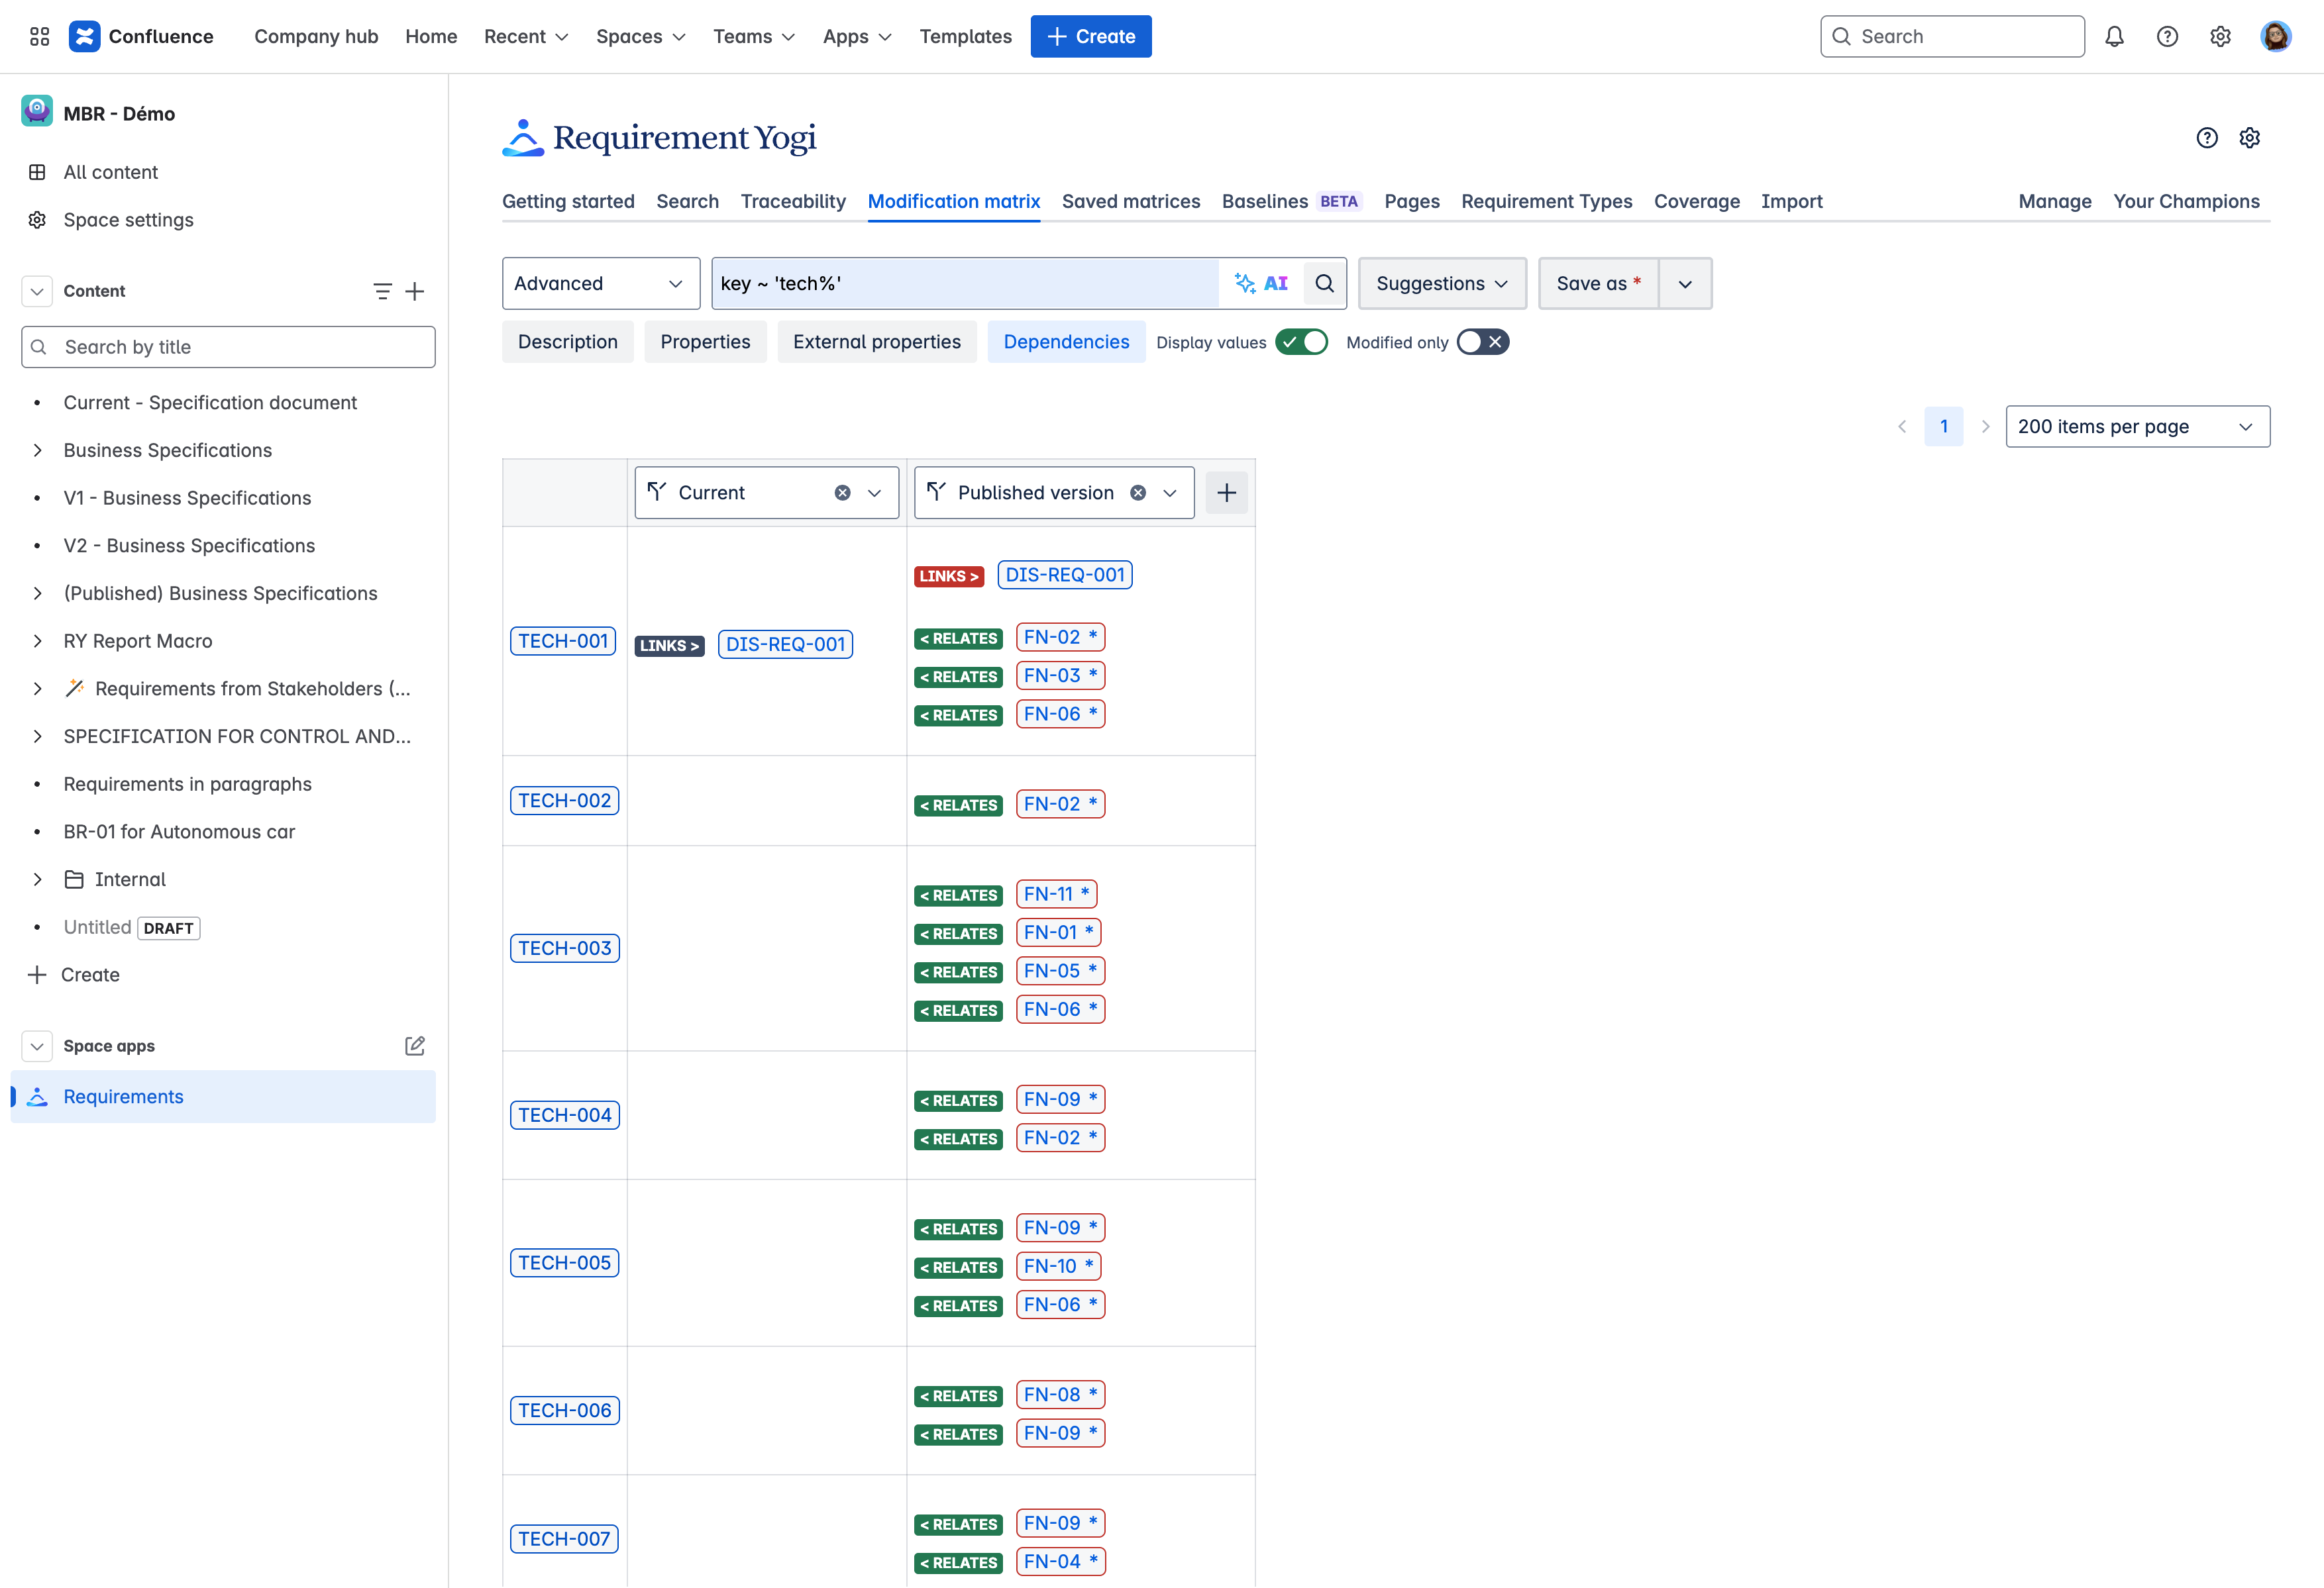The image size is (2324, 1588).
Task: Add a new column with the plus button
Action: point(1226,493)
